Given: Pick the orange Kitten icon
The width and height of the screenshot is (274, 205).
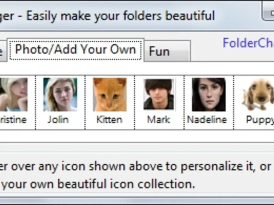Looking at the screenshot, I should coord(110,94).
